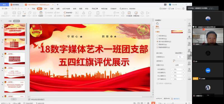Open the 思维导图 mind map tool
224x104 pixels.
click(x=68, y=13)
